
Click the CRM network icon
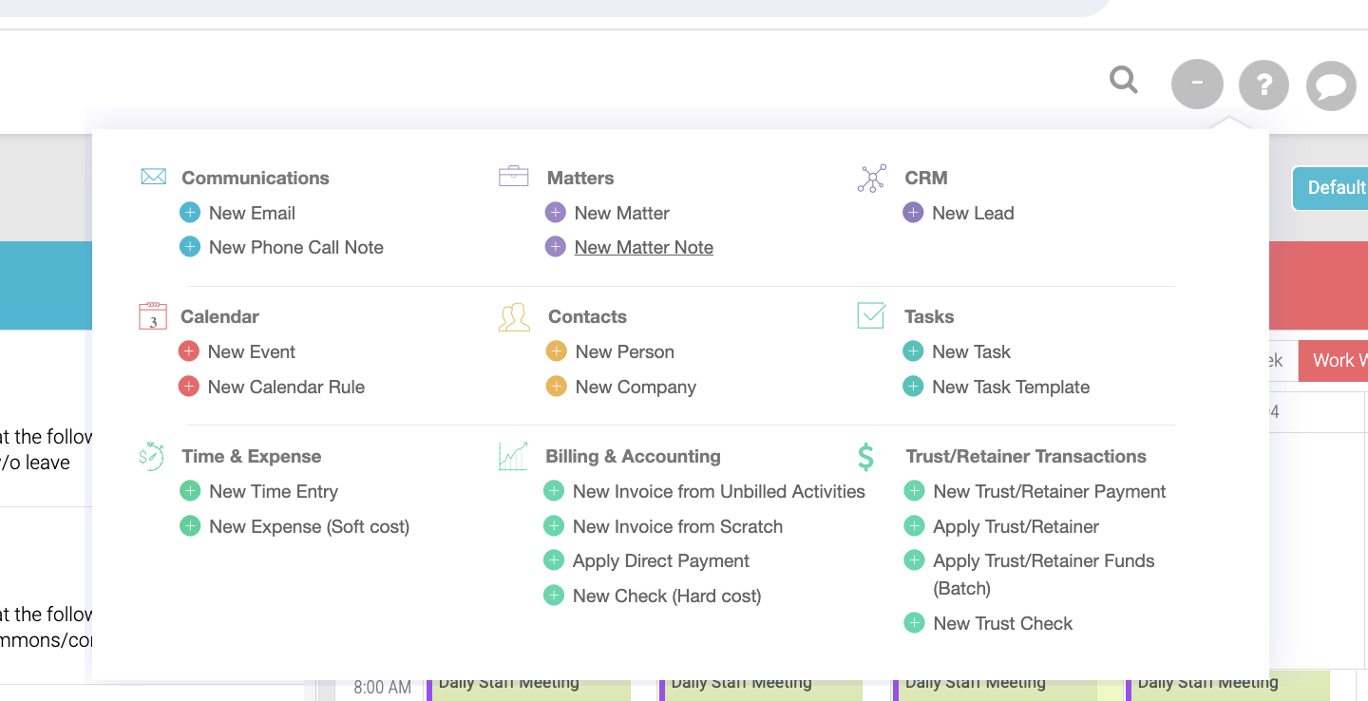click(x=872, y=178)
